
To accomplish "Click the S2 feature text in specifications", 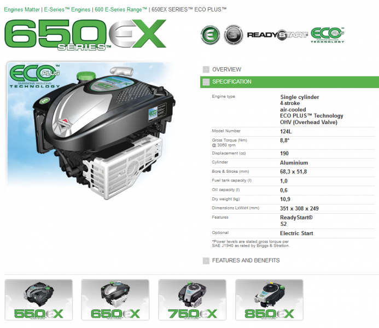I will point(283,224).
